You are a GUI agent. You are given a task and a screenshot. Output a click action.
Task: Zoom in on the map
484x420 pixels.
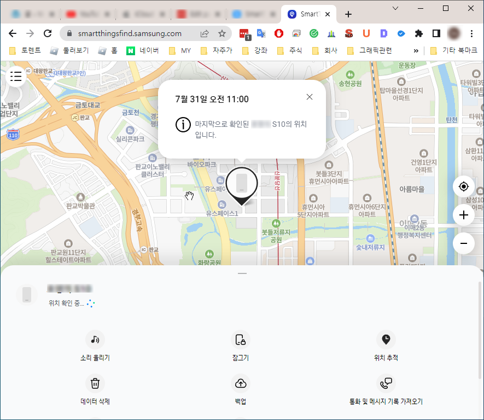tap(463, 215)
